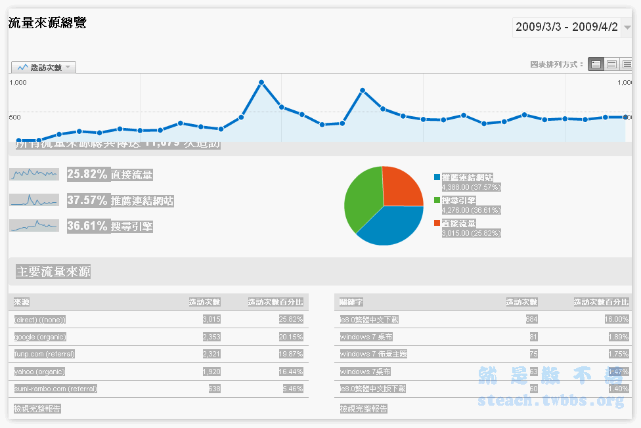
Task: Click legend value 4,388.00 (37.57%)
Action: [x=471, y=187]
